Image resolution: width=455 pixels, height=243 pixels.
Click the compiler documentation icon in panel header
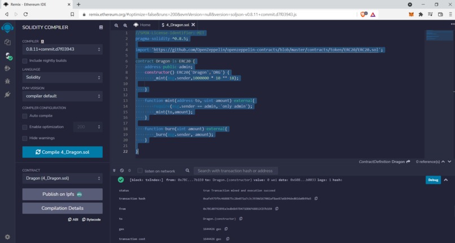(101, 27)
